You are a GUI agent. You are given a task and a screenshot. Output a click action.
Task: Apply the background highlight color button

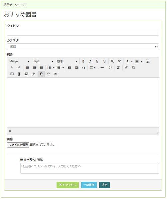click(137, 61)
